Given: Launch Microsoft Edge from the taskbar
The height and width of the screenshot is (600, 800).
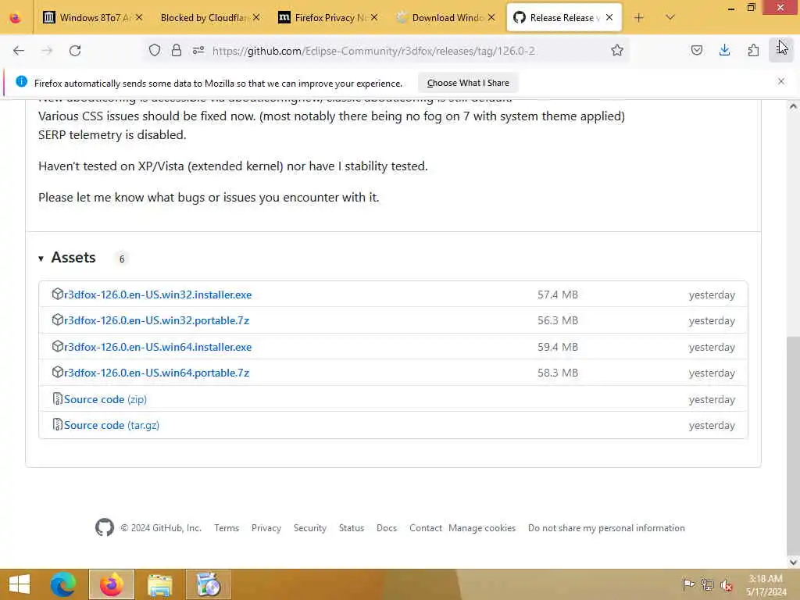Looking at the screenshot, I should [63, 584].
